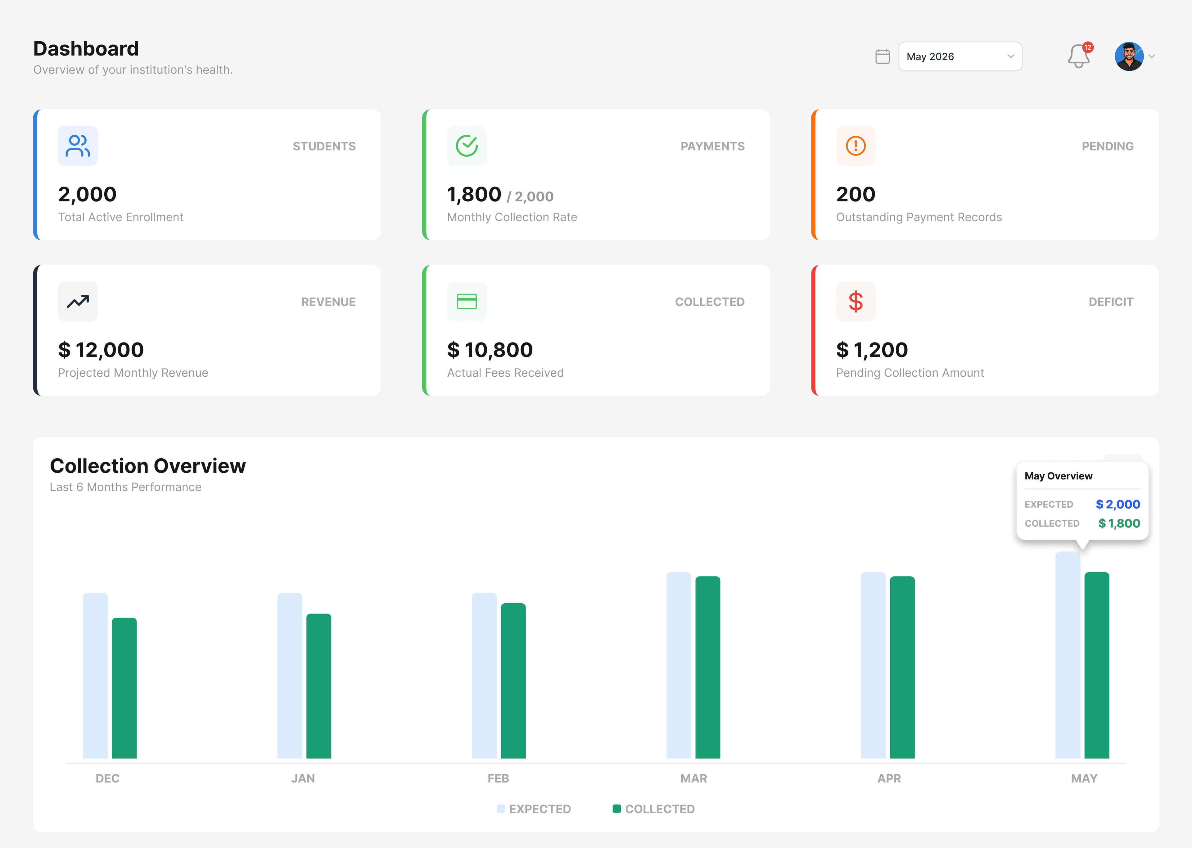
Task: Open notifications bell with 12 badge
Action: pos(1079,55)
